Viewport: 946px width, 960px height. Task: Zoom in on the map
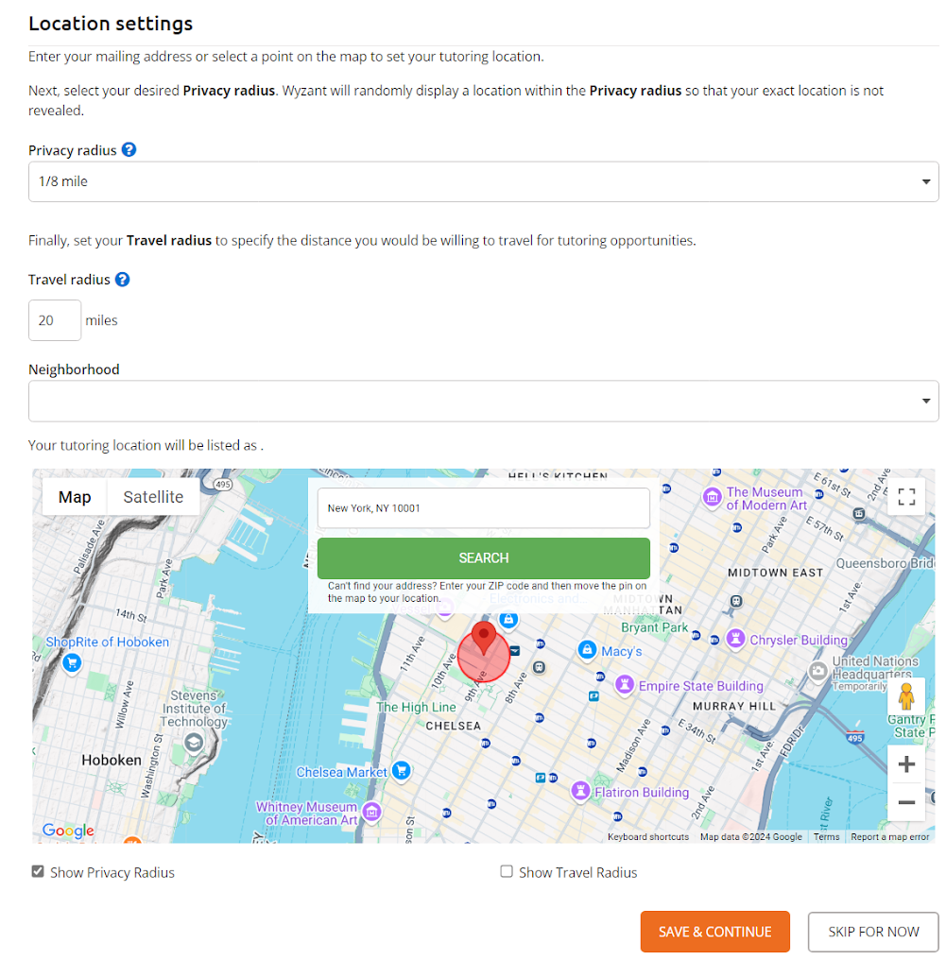pos(906,763)
